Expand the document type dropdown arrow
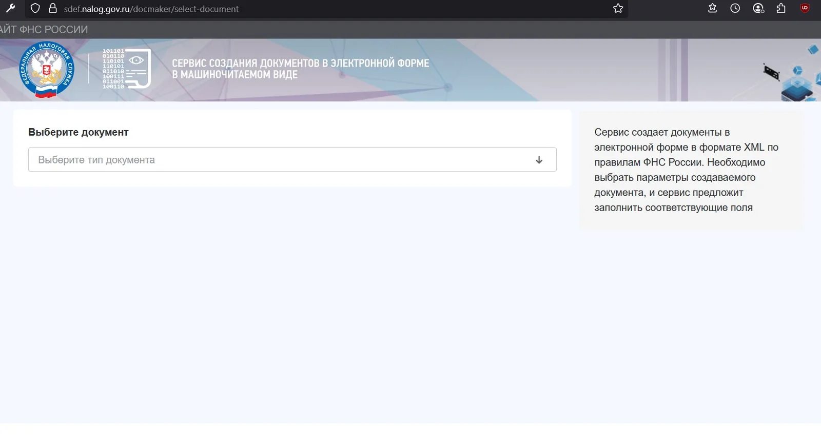Image resolution: width=821 pixels, height=438 pixels. point(539,160)
